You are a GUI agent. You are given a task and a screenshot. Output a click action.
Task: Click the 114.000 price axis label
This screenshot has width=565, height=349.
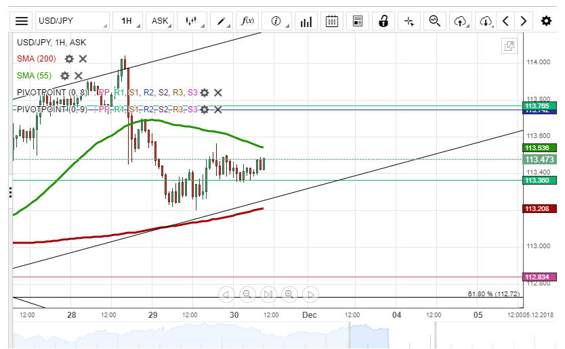pos(539,62)
